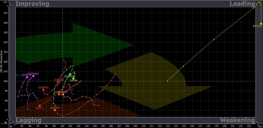This screenshot has width=263, height=128.
Task: Select the IDXINDUS green square marker
Action: pos(70,74)
